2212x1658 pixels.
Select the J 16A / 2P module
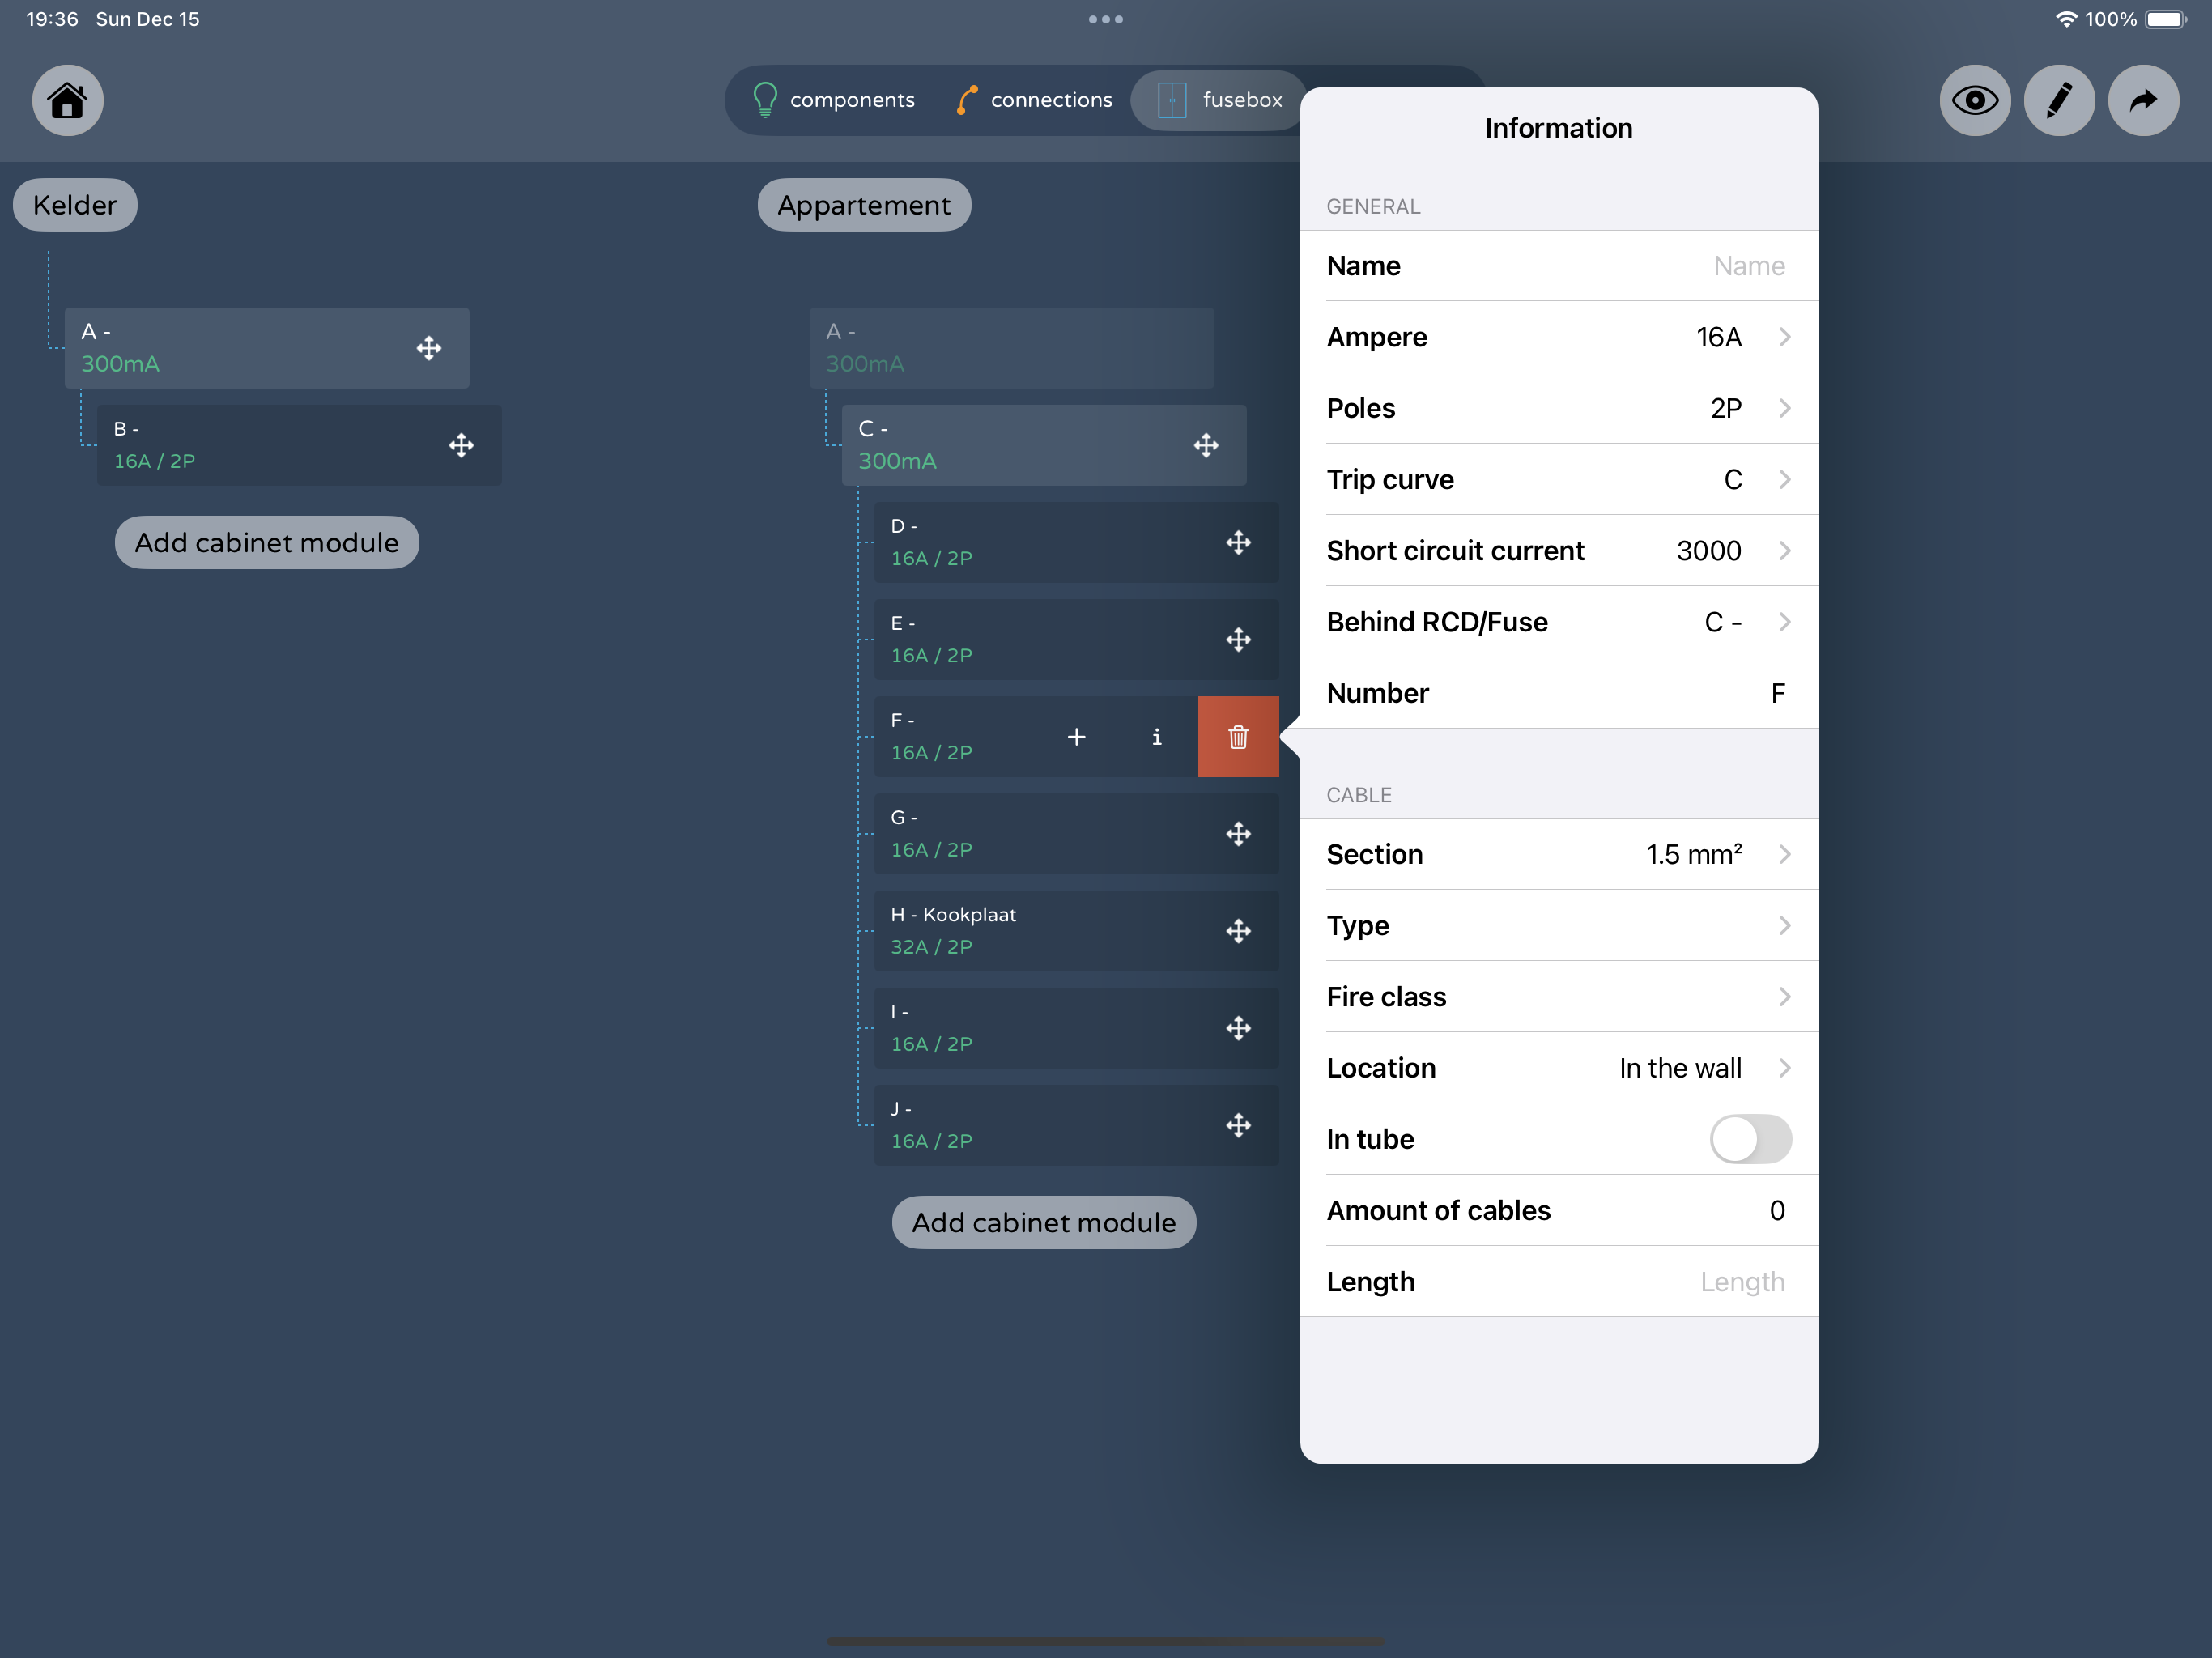[x=1076, y=1124]
